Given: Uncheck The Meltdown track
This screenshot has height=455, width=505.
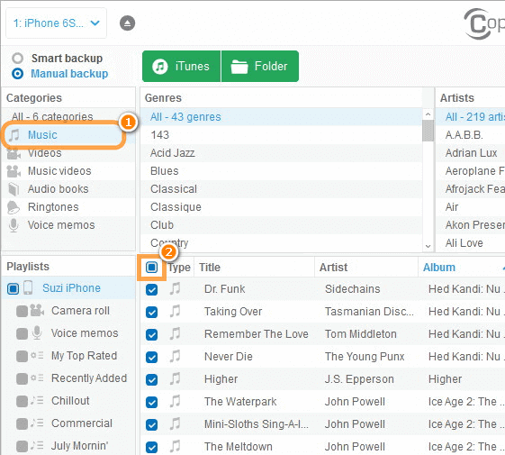Looking at the screenshot, I should pos(151,448).
